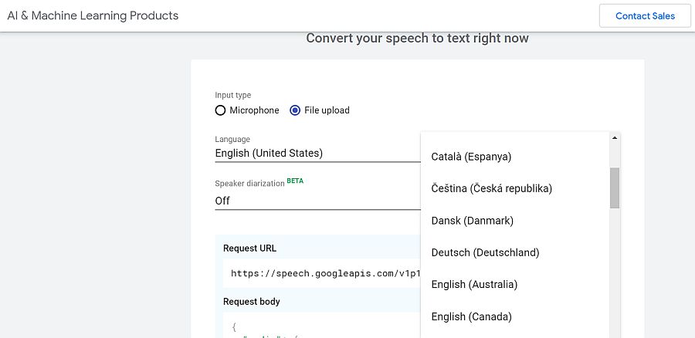
Task: Select the File upload radio option
Action: [295, 110]
